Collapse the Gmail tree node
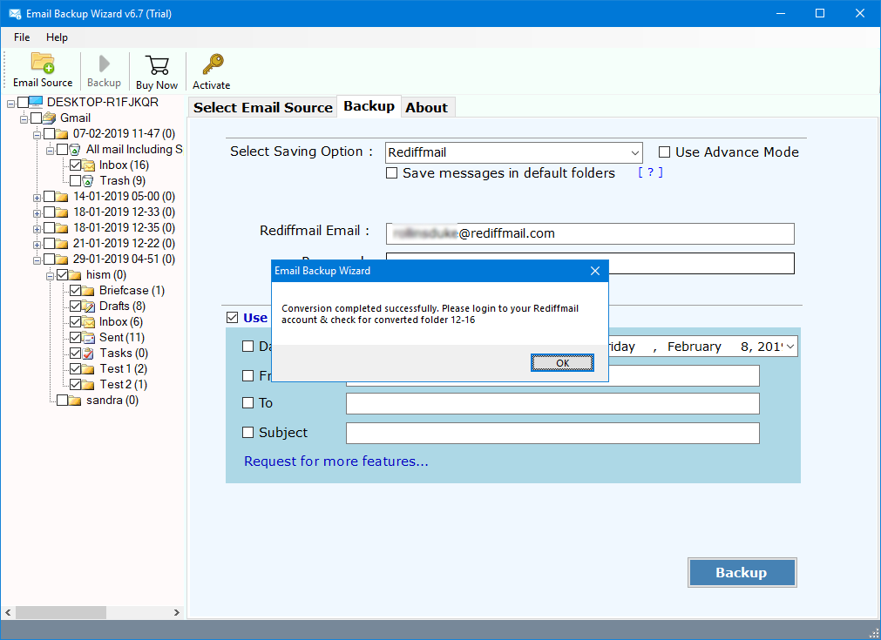881x640 pixels. coord(24,119)
